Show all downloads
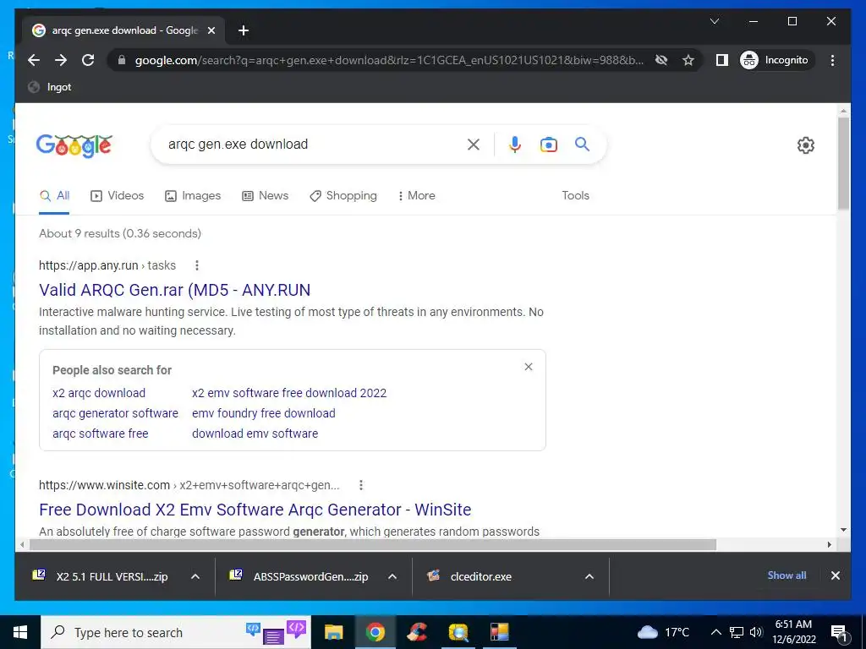 click(x=787, y=575)
